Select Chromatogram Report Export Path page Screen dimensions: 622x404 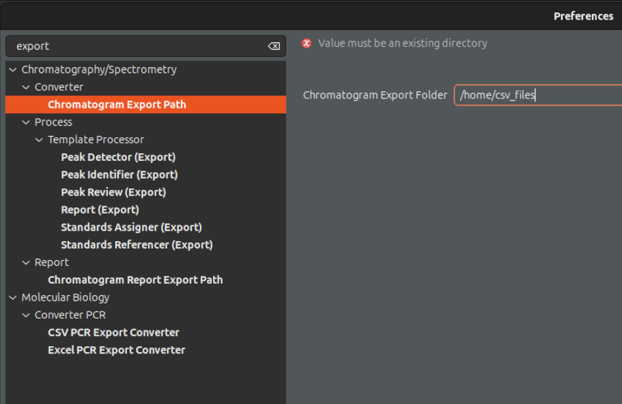point(135,280)
